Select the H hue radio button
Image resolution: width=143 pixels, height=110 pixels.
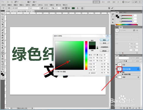point(90,55)
